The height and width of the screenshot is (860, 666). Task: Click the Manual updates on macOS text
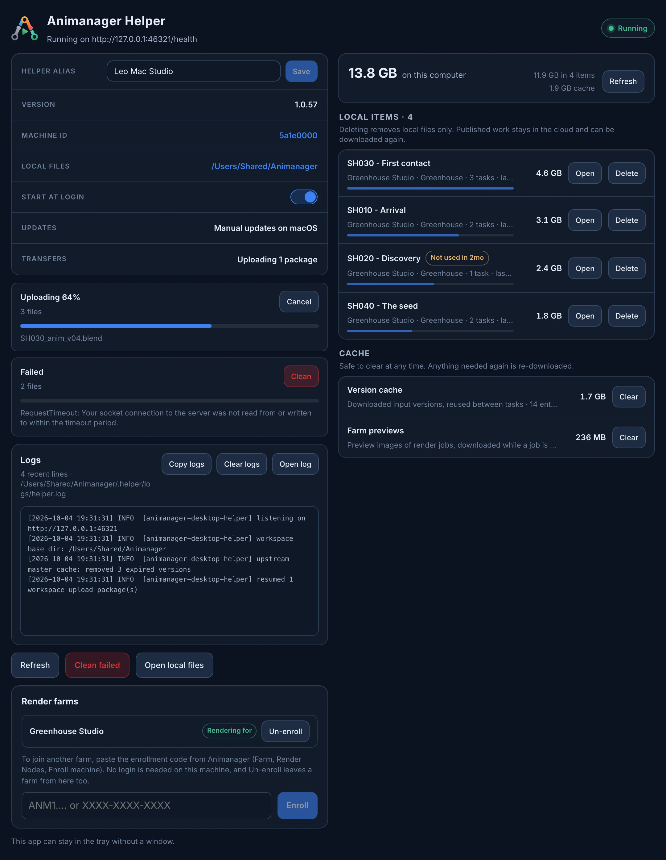[x=265, y=228]
